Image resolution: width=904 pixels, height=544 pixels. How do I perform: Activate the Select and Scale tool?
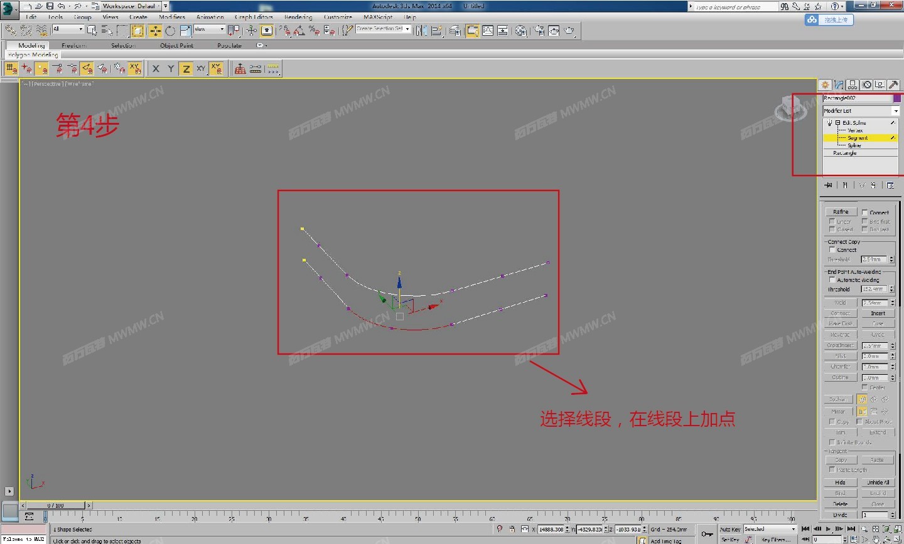(x=185, y=30)
